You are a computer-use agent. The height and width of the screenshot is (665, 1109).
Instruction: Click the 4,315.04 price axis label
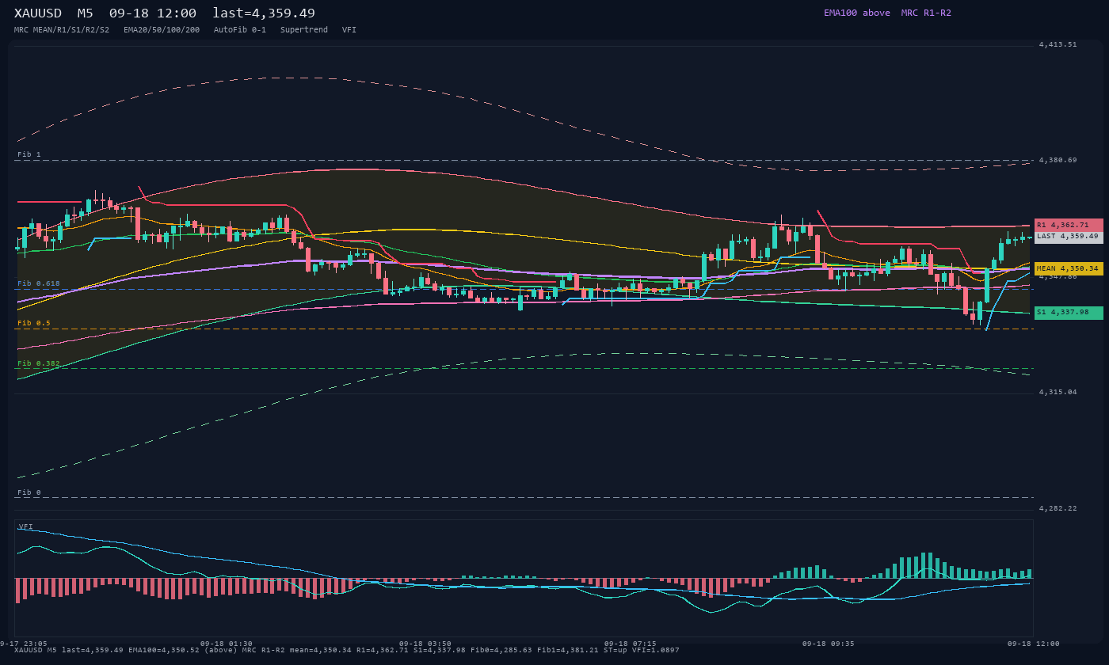1058,393
